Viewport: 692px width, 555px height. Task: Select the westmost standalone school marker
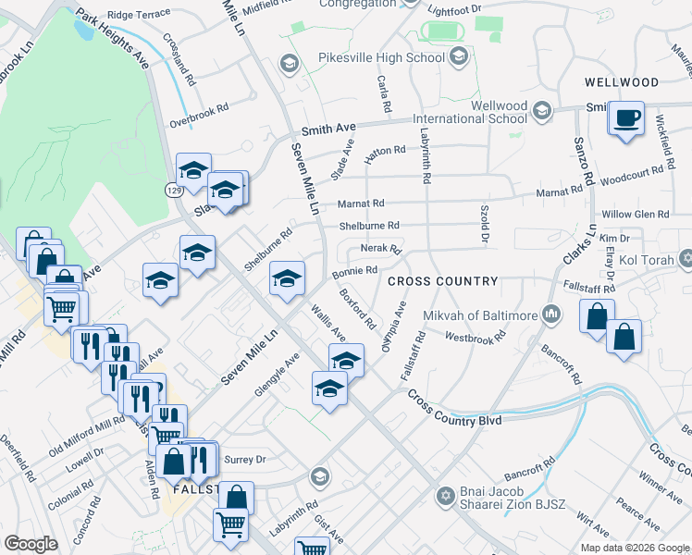pos(161,281)
